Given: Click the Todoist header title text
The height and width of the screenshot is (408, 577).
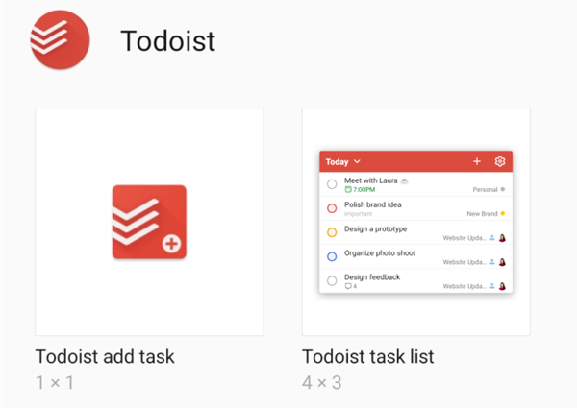Looking at the screenshot, I should (167, 40).
